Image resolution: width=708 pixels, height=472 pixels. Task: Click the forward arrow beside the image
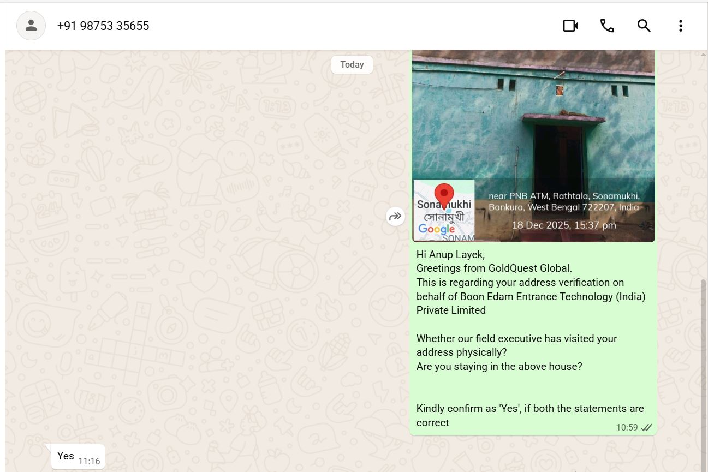[x=395, y=217]
